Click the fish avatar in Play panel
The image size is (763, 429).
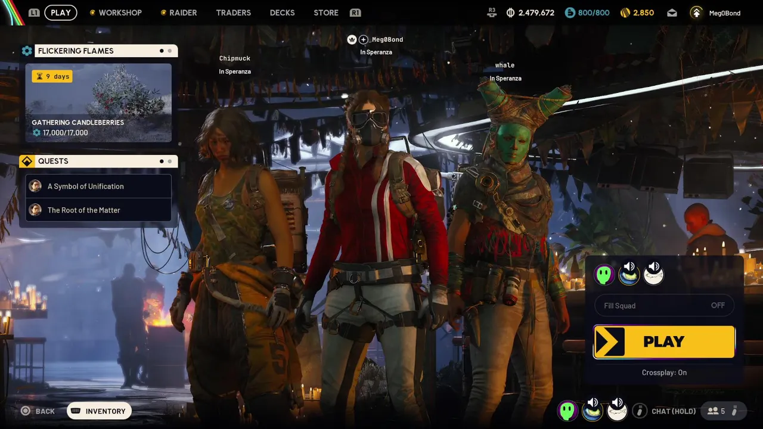[x=654, y=275]
